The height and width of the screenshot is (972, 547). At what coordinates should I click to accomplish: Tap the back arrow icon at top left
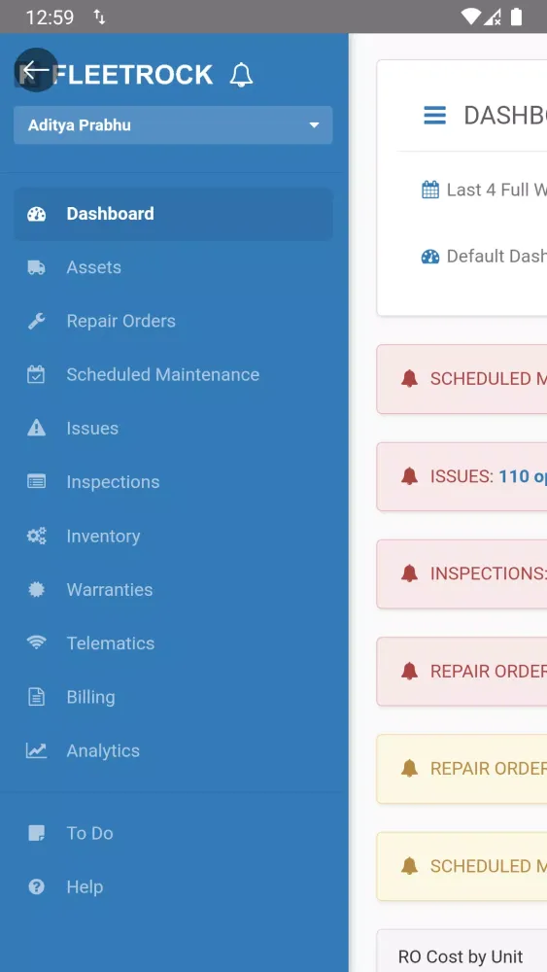click(x=36, y=70)
